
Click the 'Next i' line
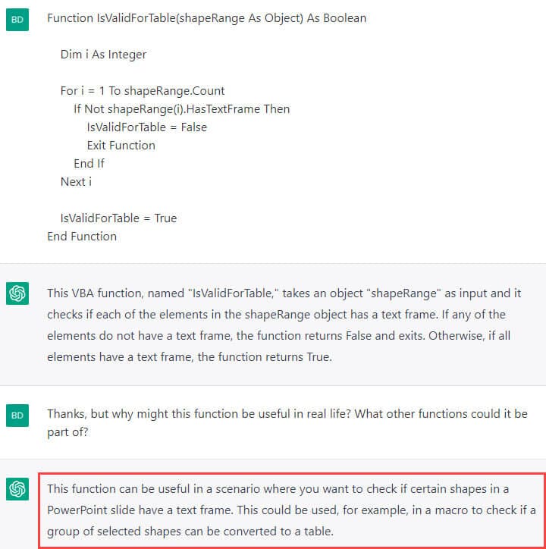[76, 182]
